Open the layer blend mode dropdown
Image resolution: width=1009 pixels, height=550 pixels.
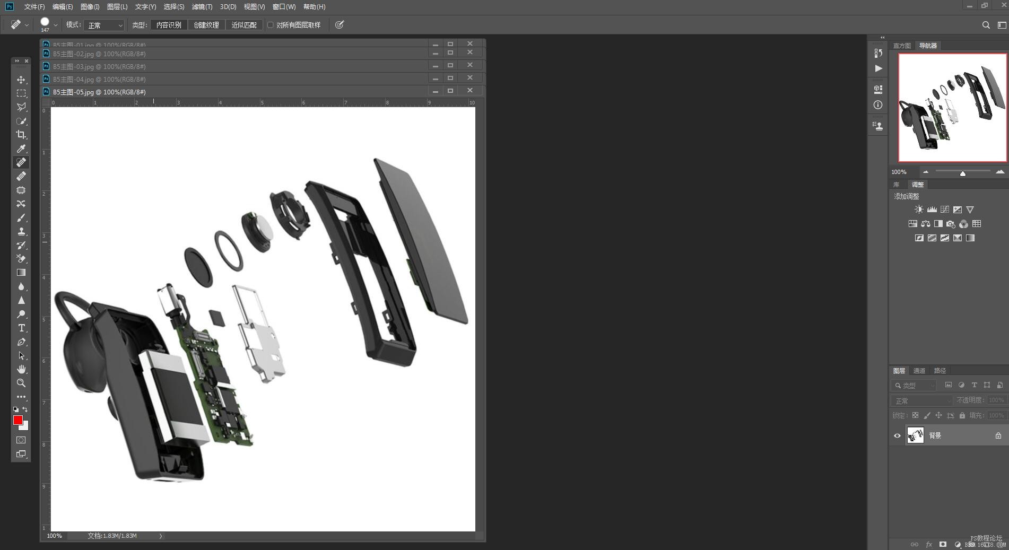922,401
